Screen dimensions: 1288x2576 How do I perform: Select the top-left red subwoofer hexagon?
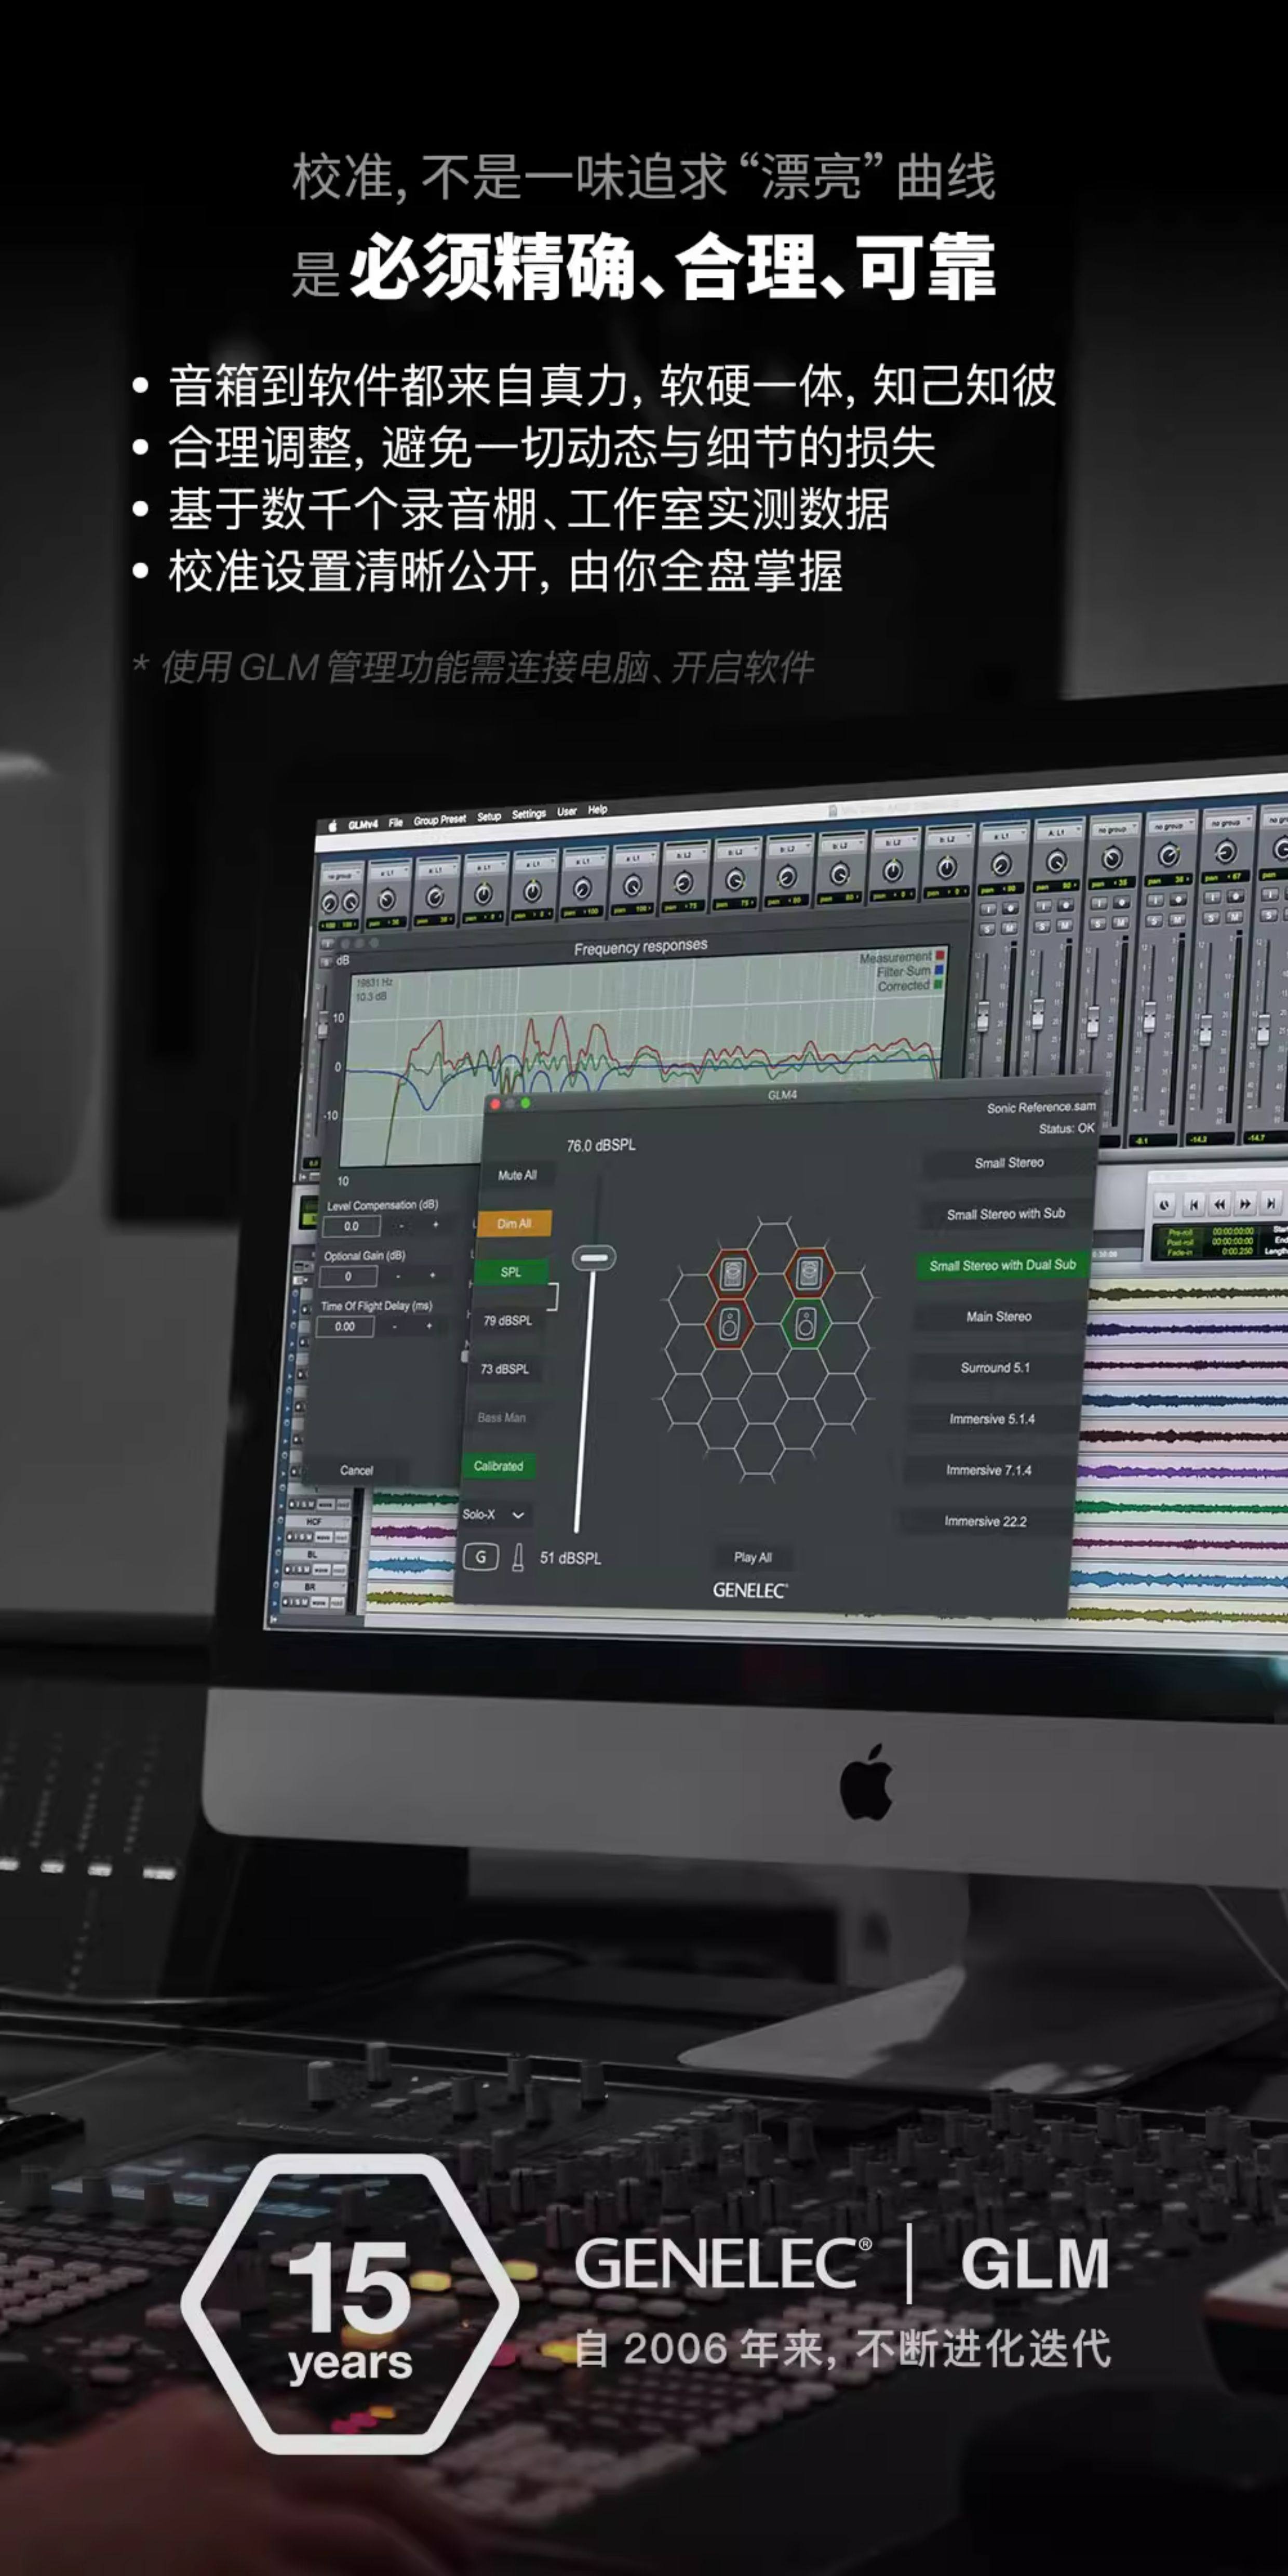click(734, 1275)
